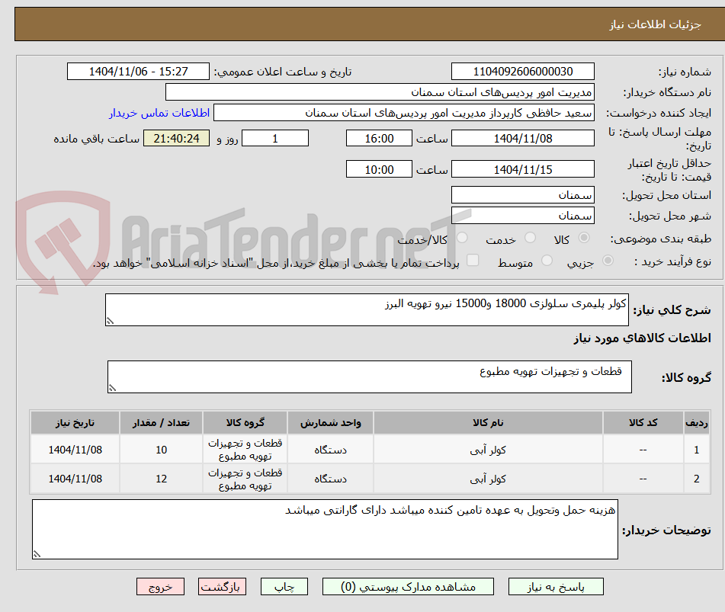
Task: Click the 'تعداد / مقدار' column header
Action: click(161, 422)
